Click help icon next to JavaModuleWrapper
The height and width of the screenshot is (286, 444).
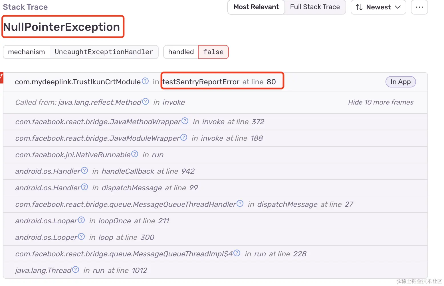tap(184, 137)
